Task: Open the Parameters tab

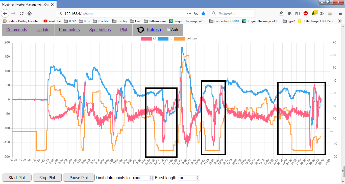Action: 69,30
